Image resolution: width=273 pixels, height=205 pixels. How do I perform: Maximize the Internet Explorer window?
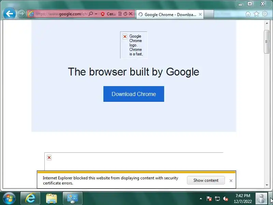pyautogui.click(x=250, y=4)
